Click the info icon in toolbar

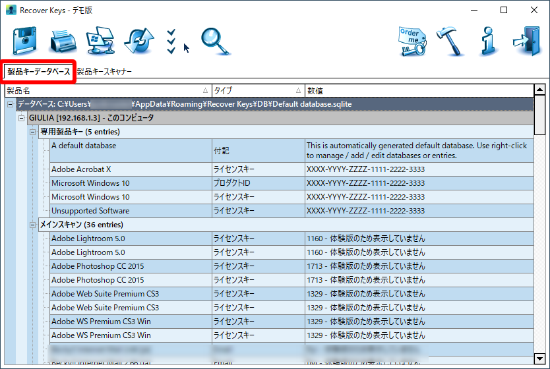click(x=488, y=41)
